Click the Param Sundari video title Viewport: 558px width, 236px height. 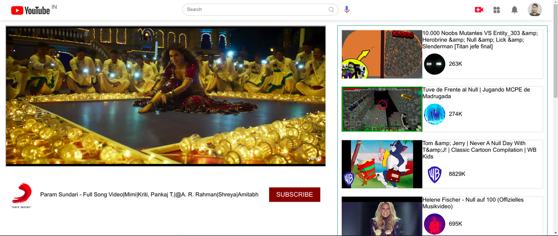(x=149, y=195)
